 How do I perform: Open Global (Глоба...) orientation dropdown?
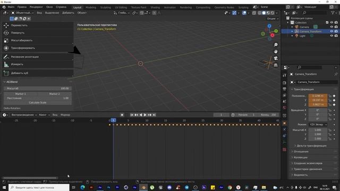click(122, 13)
